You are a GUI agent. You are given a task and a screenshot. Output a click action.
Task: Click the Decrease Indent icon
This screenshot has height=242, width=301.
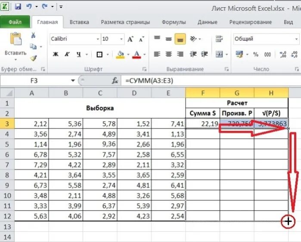[193, 55]
